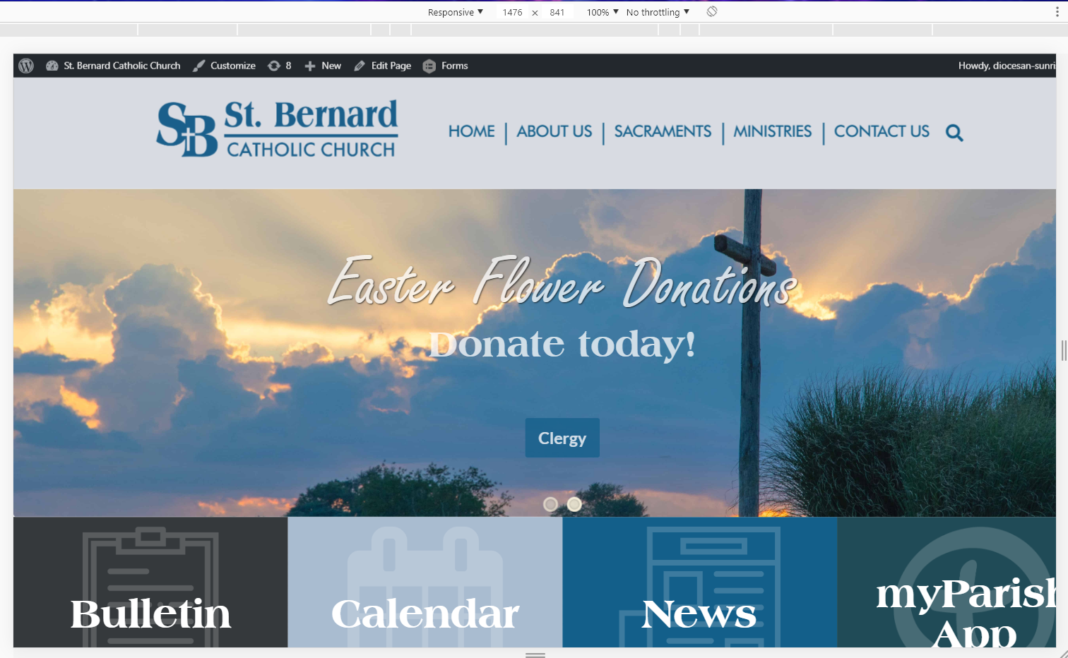Screen dimensions: 1068x658
Task: Open the 100% zoom dropdown
Action: point(602,12)
